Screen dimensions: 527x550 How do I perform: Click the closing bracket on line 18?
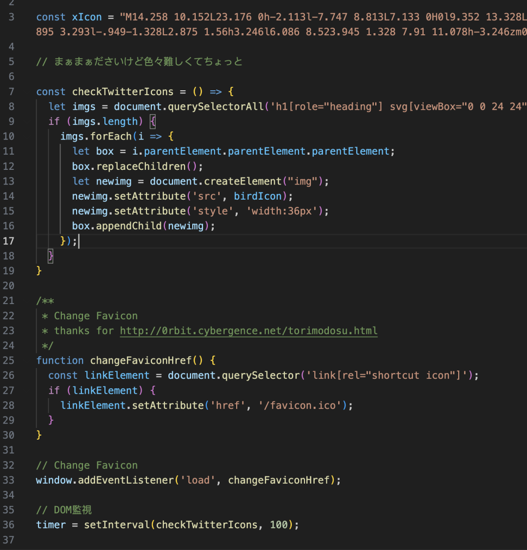tap(50, 256)
